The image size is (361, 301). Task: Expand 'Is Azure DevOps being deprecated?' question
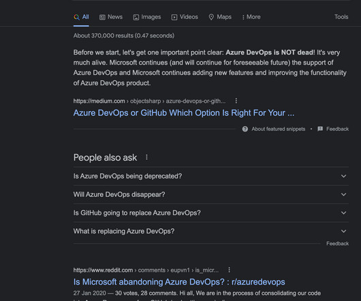coord(211,176)
